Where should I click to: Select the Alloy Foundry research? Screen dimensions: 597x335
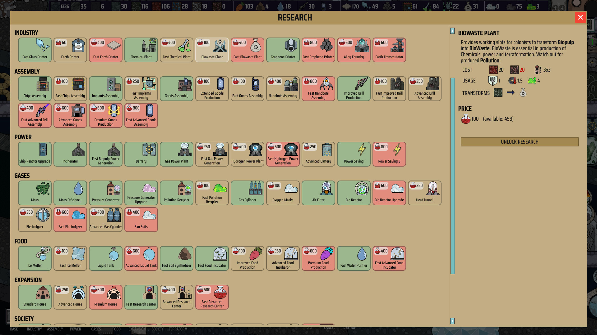354,50
